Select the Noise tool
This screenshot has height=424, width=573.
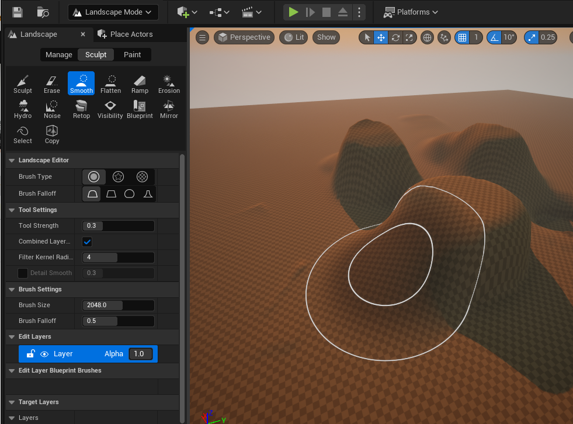52,109
